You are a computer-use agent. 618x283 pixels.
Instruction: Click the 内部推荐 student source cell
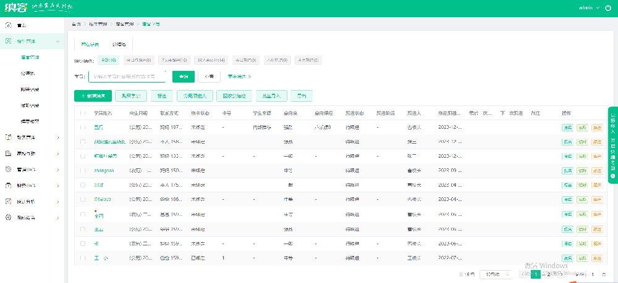coord(261,128)
